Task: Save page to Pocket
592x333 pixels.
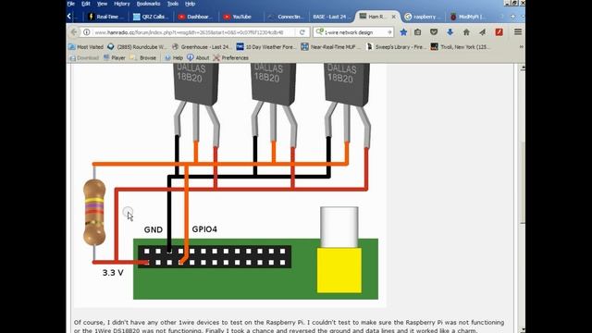Action: [434, 32]
